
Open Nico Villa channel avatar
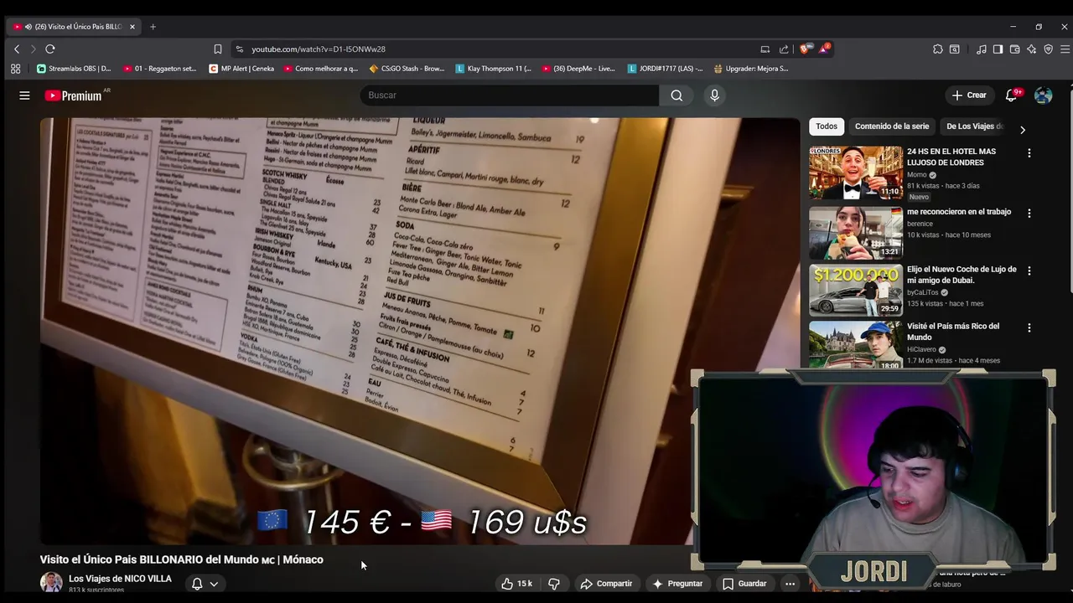pos(51,583)
